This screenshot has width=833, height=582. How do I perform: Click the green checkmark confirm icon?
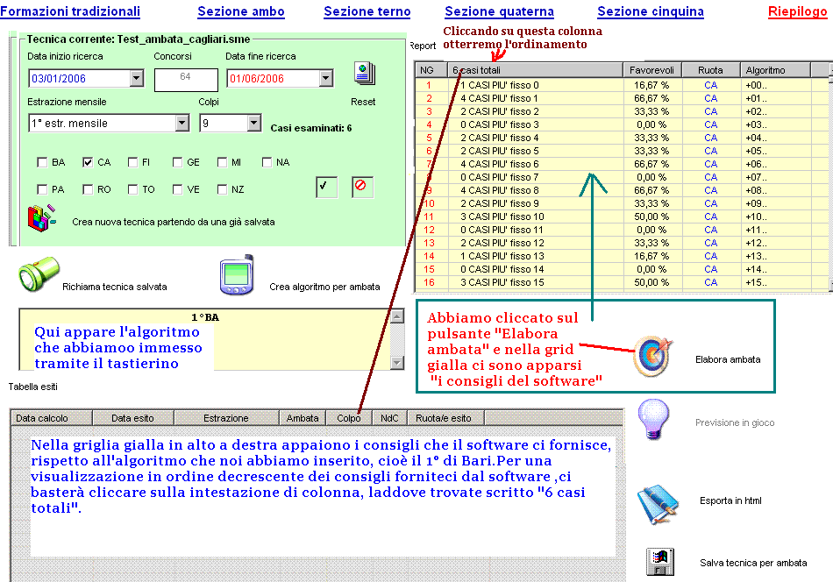tap(326, 187)
